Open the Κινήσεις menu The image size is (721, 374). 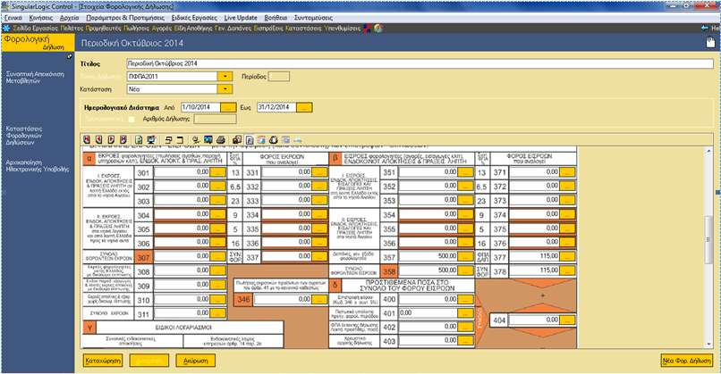coord(41,18)
